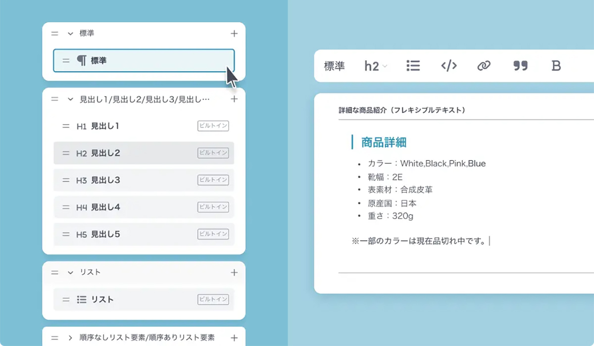Select the 見出し2 text in the H2 row
The image size is (594, 346).
pos(105,153)
